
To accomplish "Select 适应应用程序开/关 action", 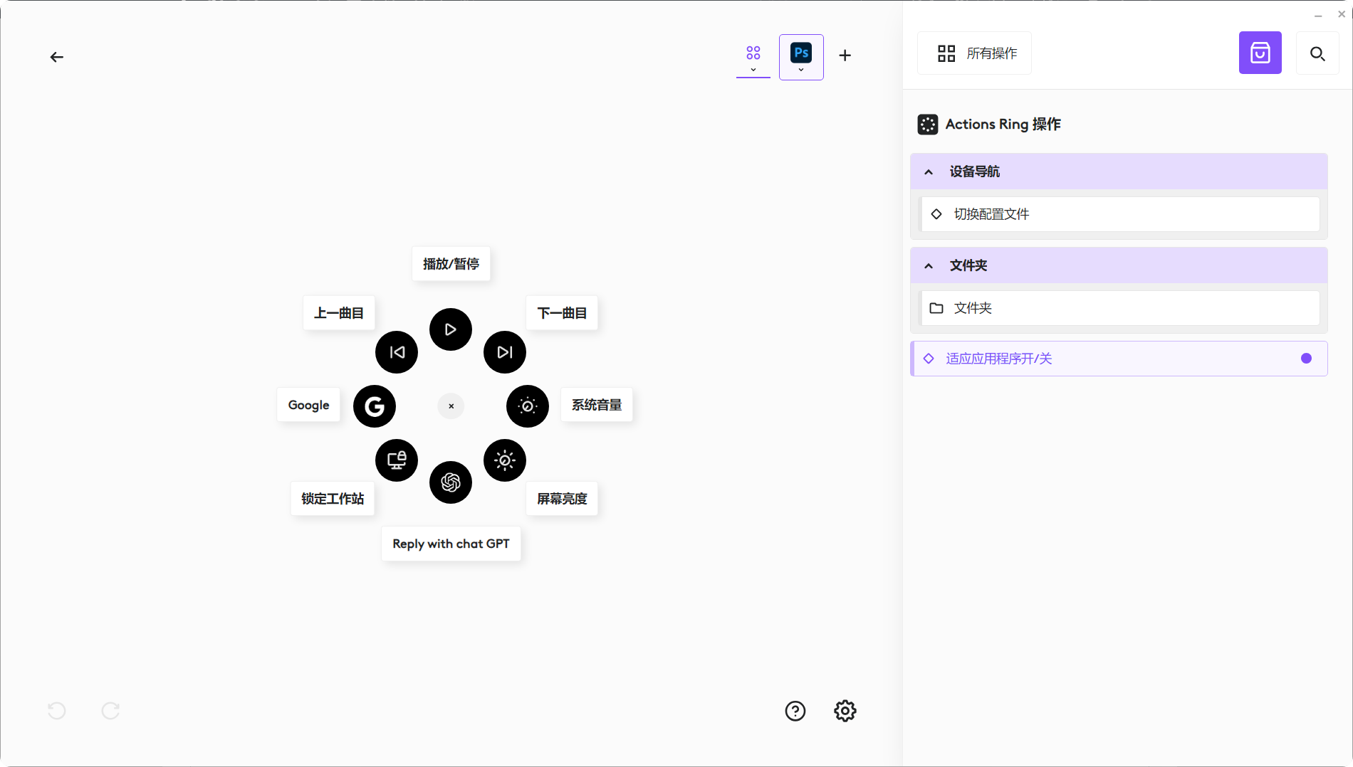I will point(1119,359).
